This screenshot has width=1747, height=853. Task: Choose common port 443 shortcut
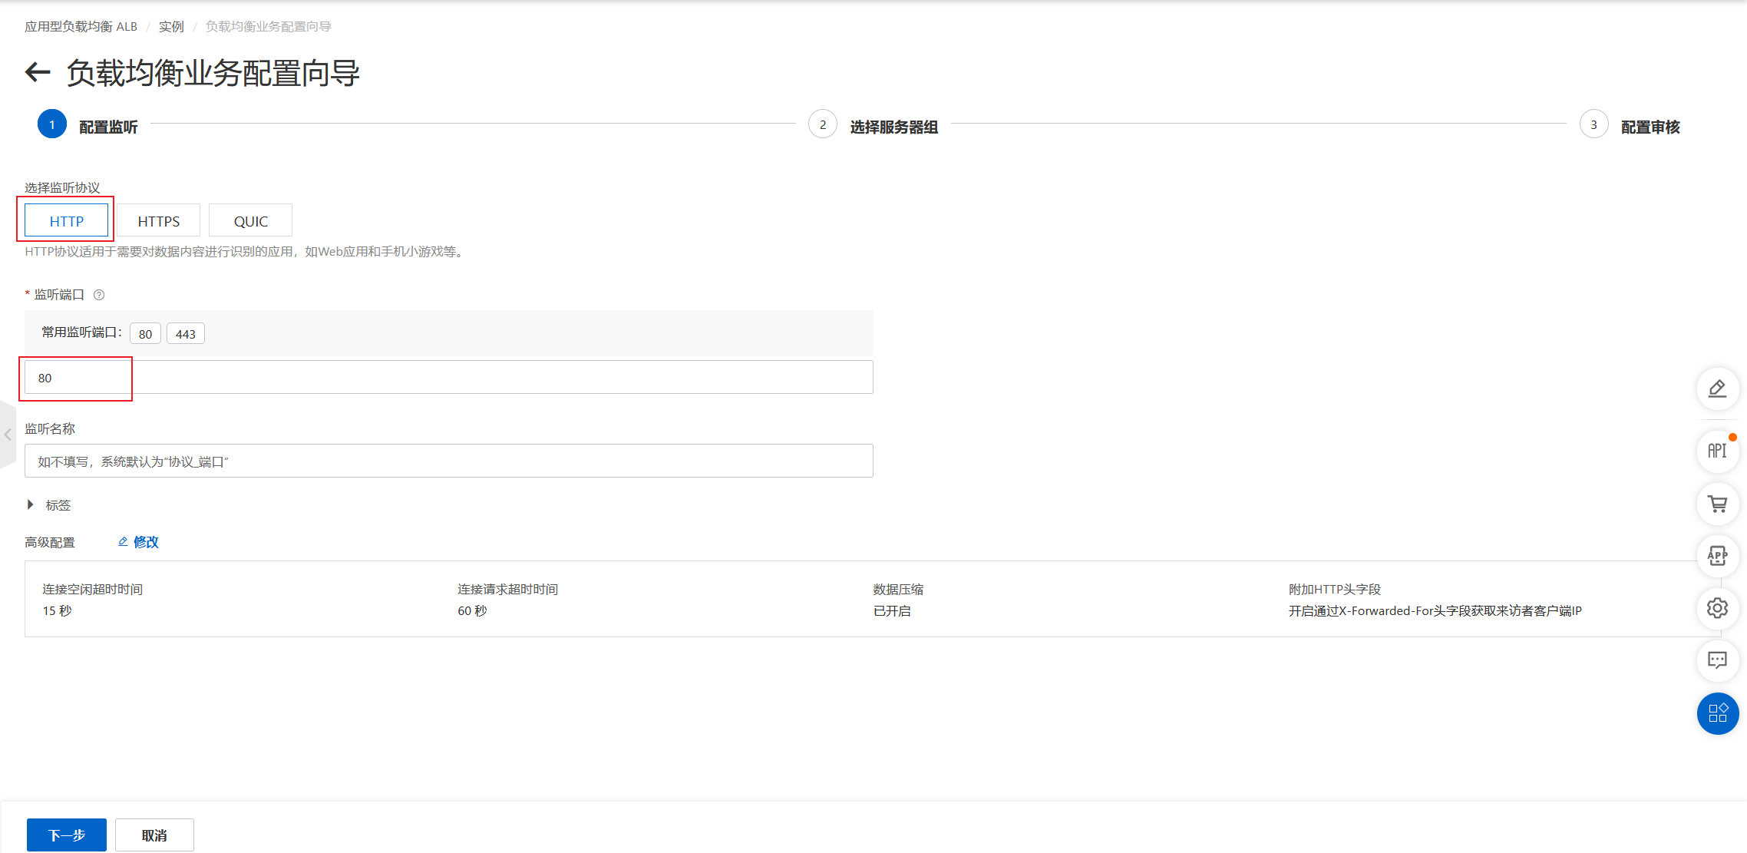(x=185, y=334)
